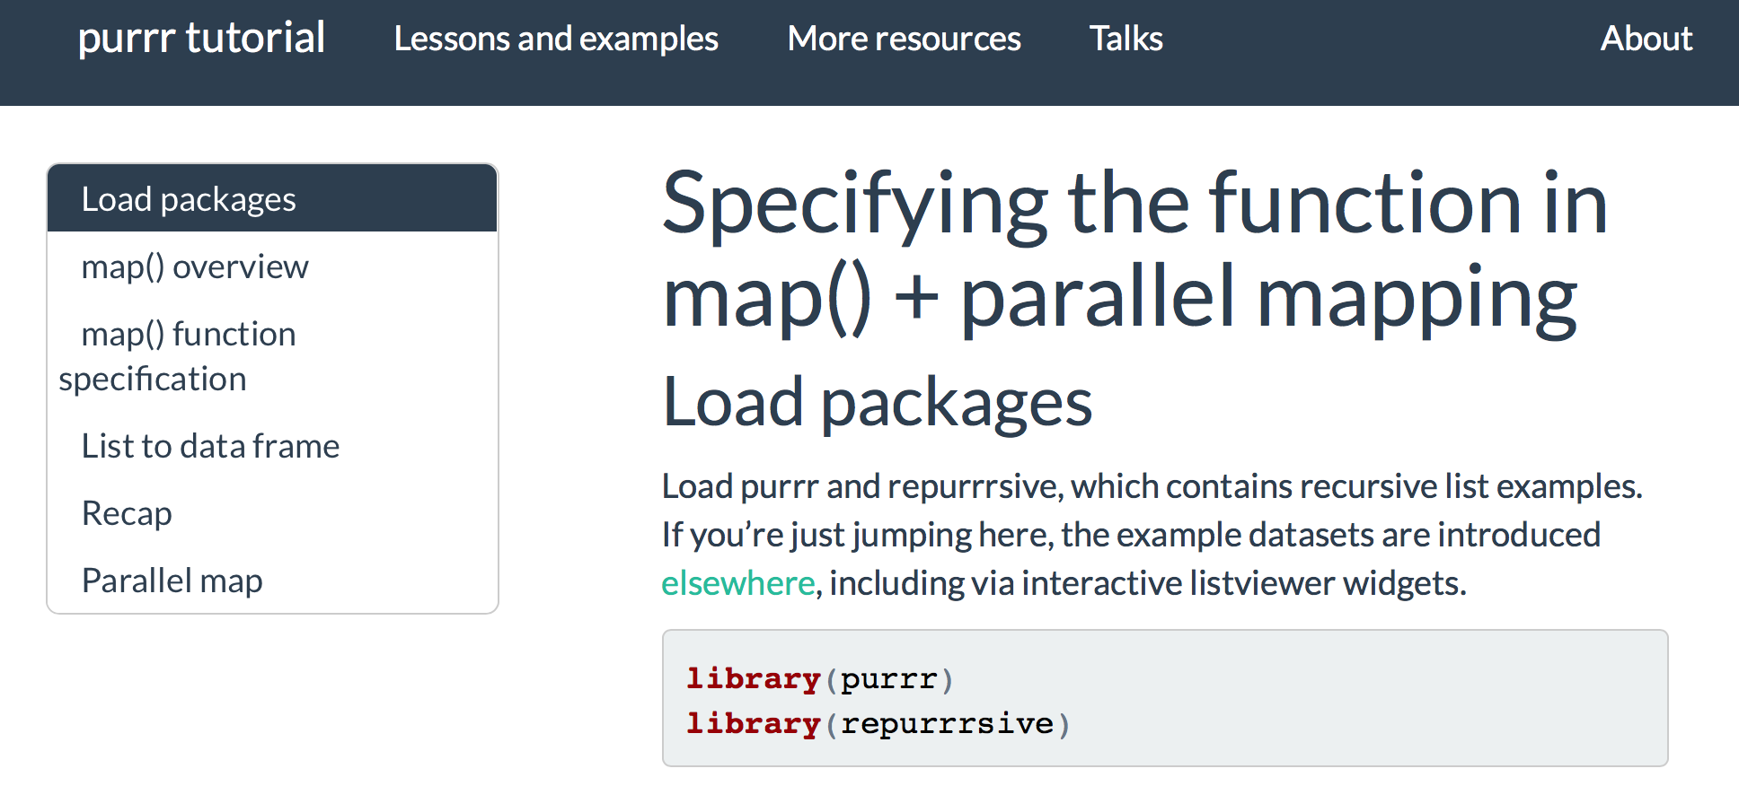Click the Load packages content heading

[877, 402]
